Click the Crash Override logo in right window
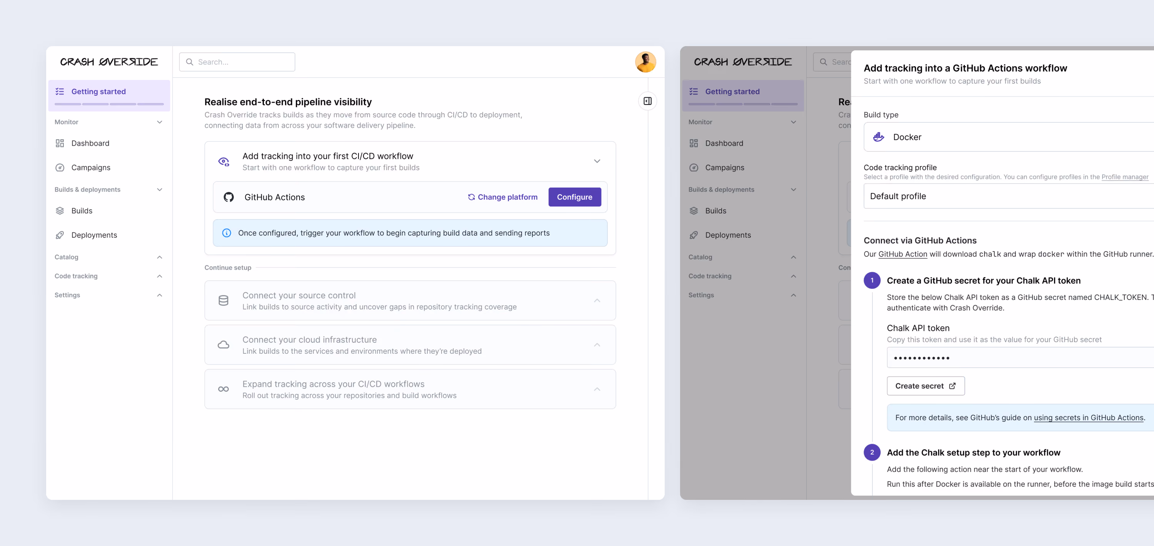This screenshot has height=546, width=1154. 743,62
